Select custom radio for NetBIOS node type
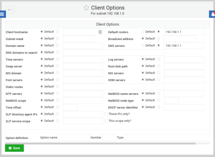 coord(159,100)
